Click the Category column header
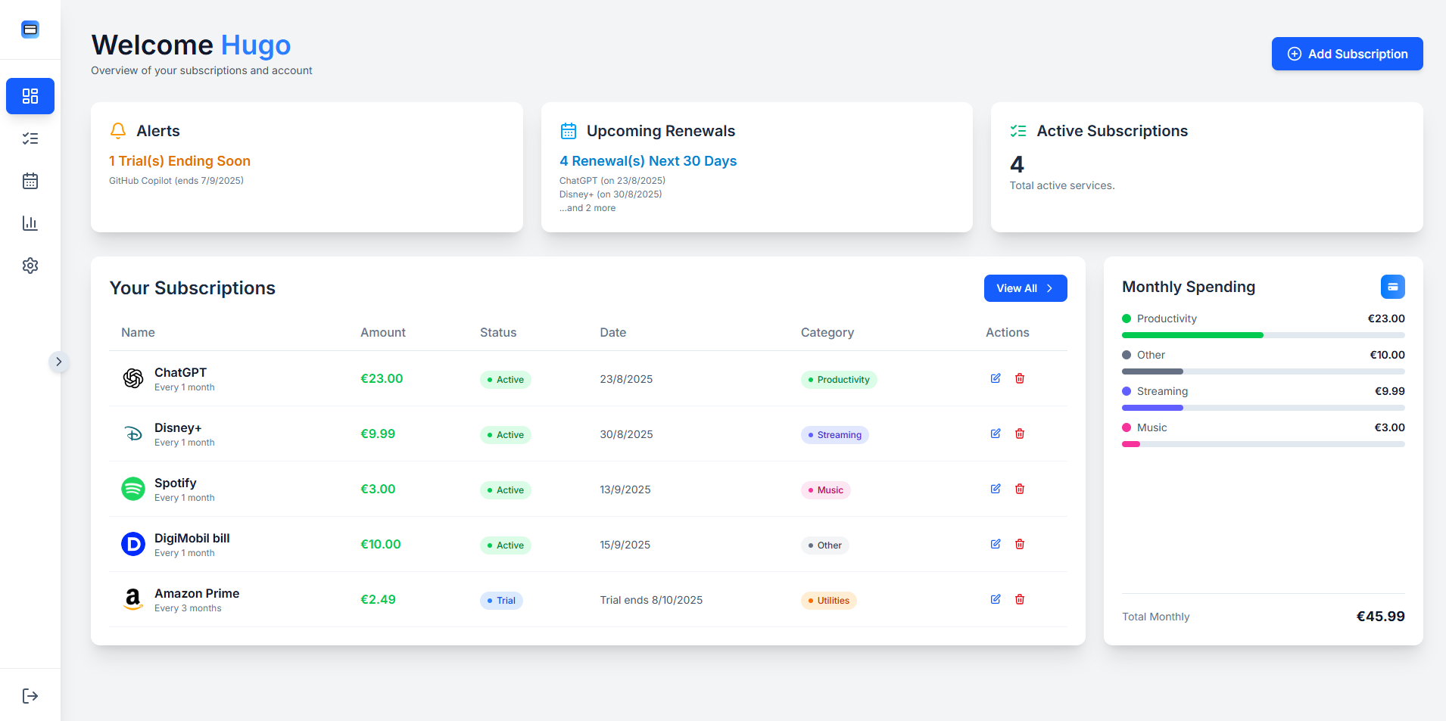 pos(827,332)
